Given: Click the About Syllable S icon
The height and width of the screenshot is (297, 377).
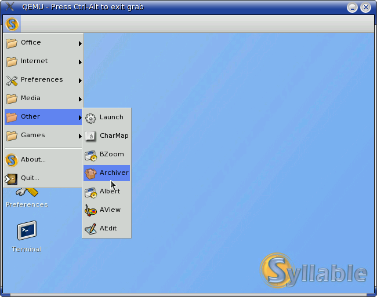Looking at the screenshot, I should [x=12, y=160].
